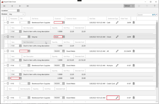
Task: Click the warning icon on transaction 1113
Action: coord(8,51)
